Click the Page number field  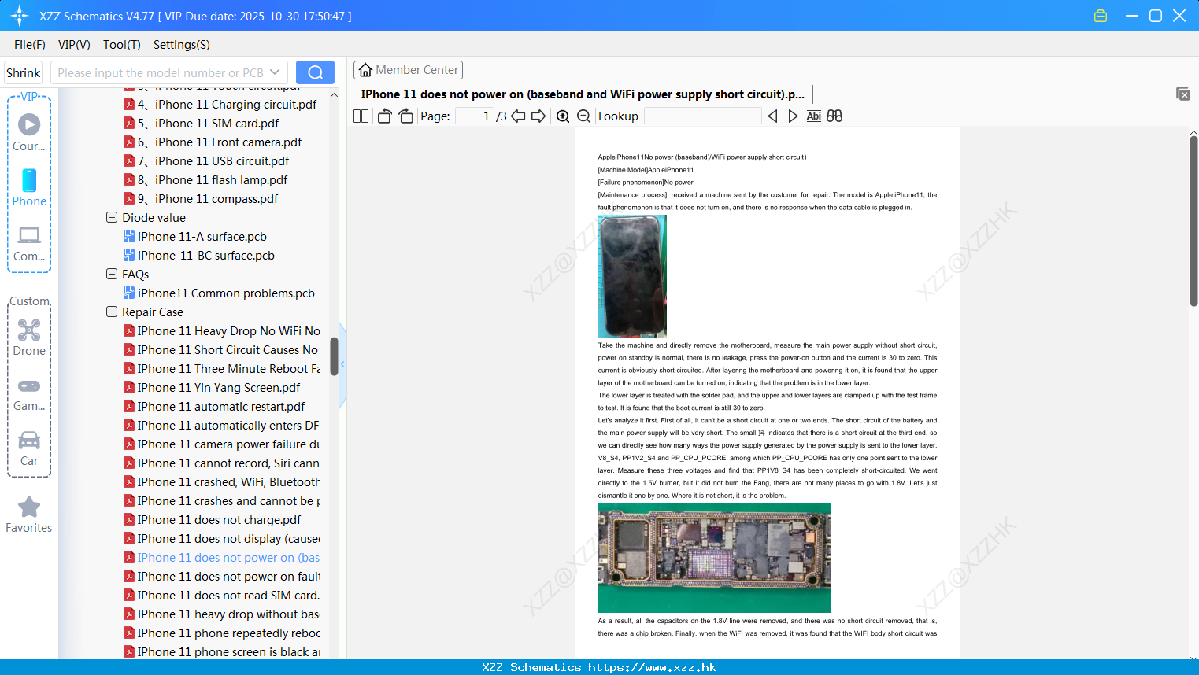click(x=475, y=116)
